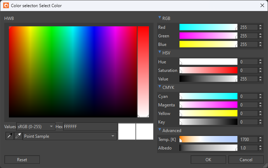
Task: Open the Values sRGB (0-255) dropdown
Action: 36,126
